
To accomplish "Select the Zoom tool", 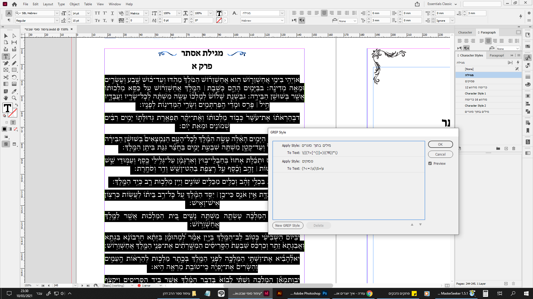I will (x=14, y=98).
